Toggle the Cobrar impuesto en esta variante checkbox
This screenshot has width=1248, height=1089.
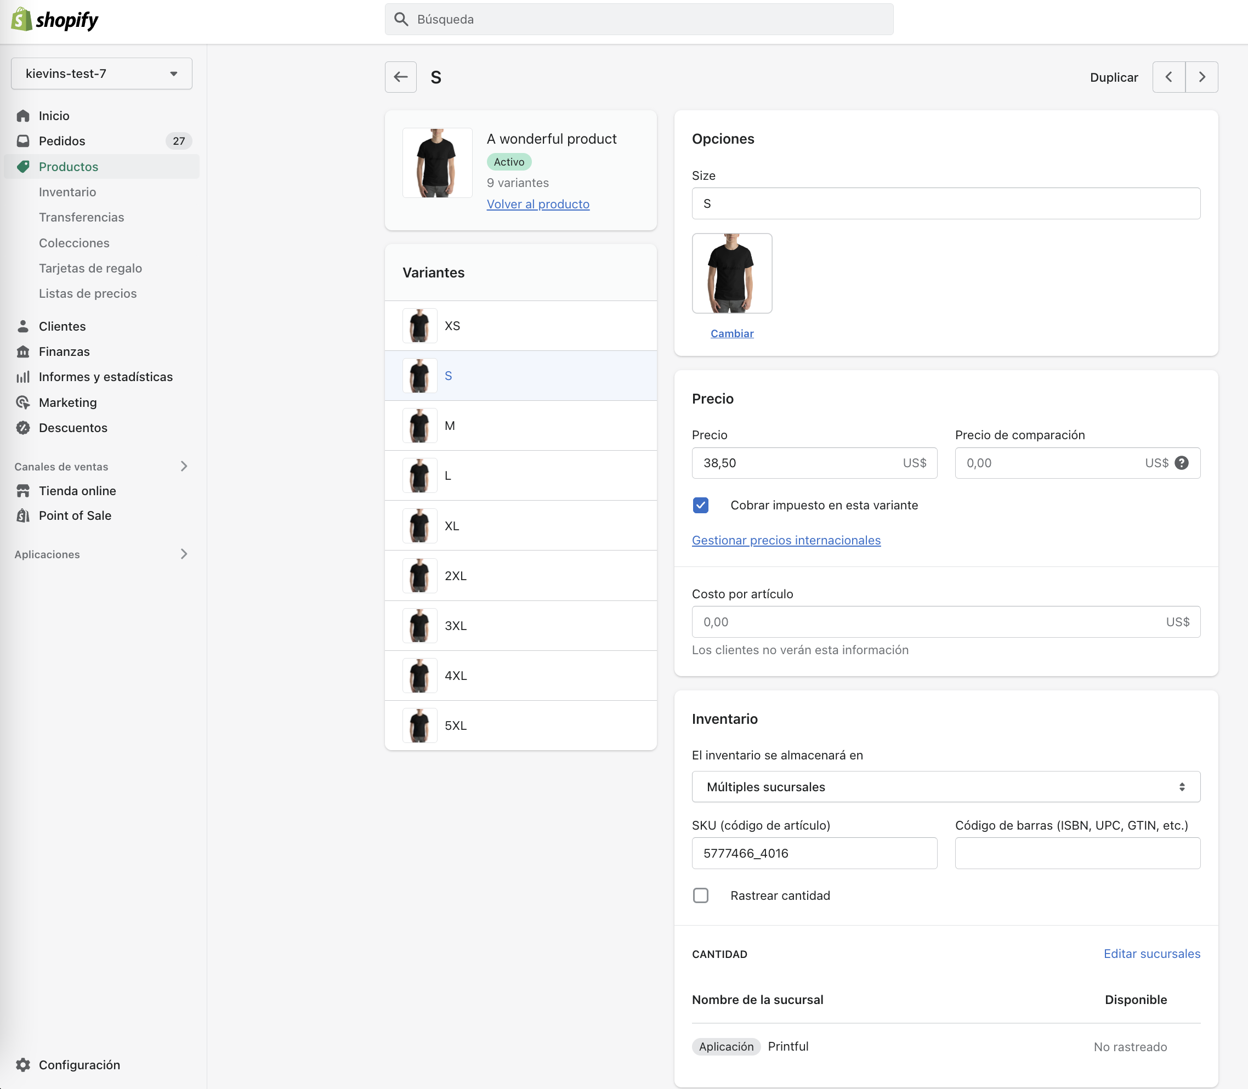pyautogui.click(x=699, y=505)
